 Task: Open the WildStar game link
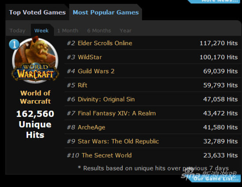point(90,57)
